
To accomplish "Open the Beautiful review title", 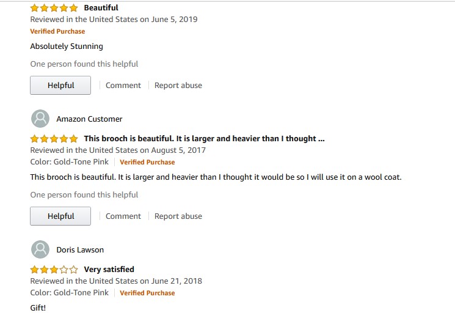I will tap(101, 8).
